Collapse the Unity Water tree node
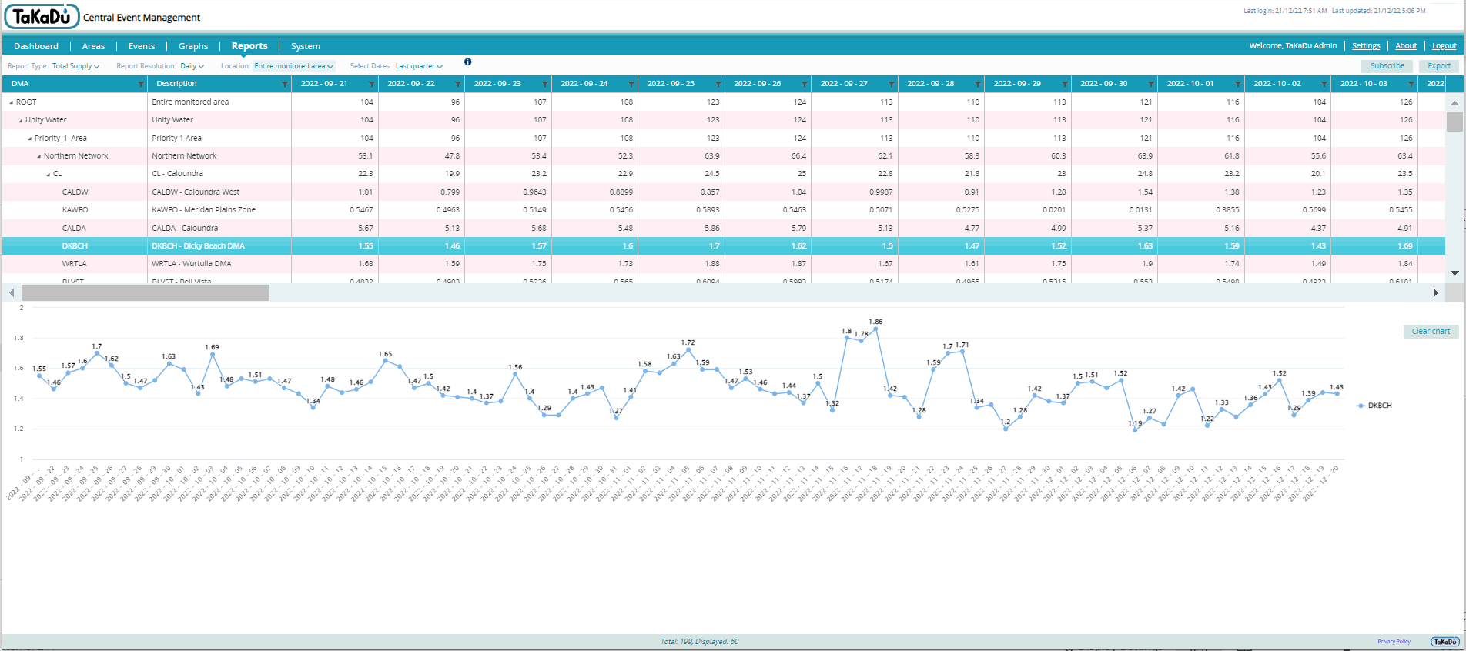The width and height of the screenshot is (1466, 651). pos(20,120)
